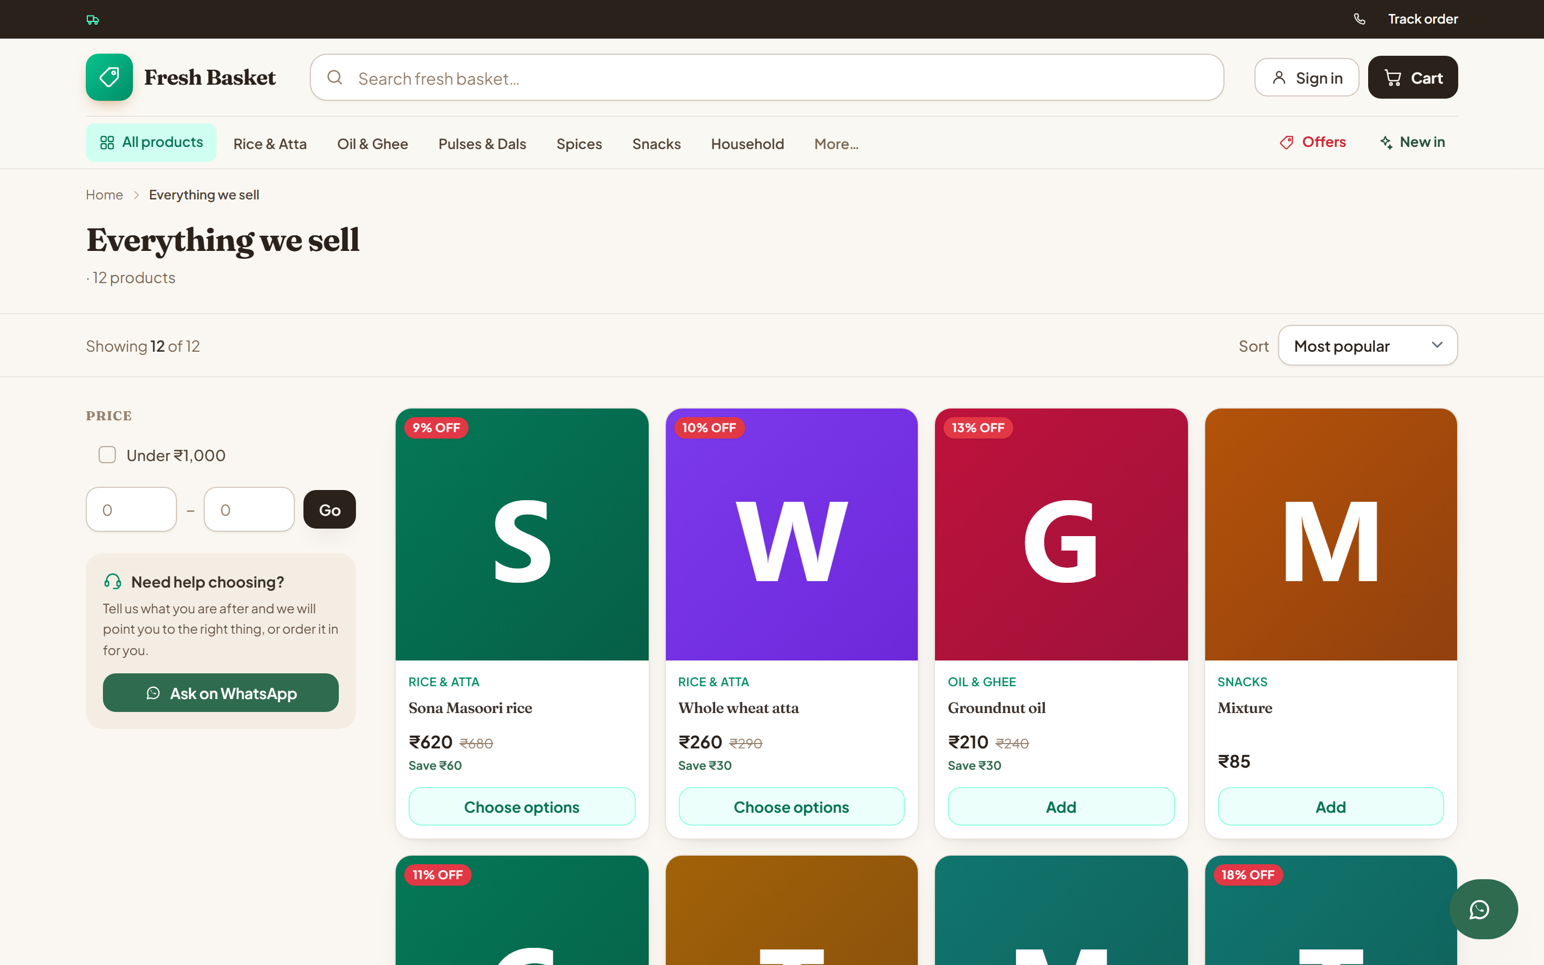Click the 18% OFF badge
This screenshot has height=965, width=1544.
[1248, 874]
